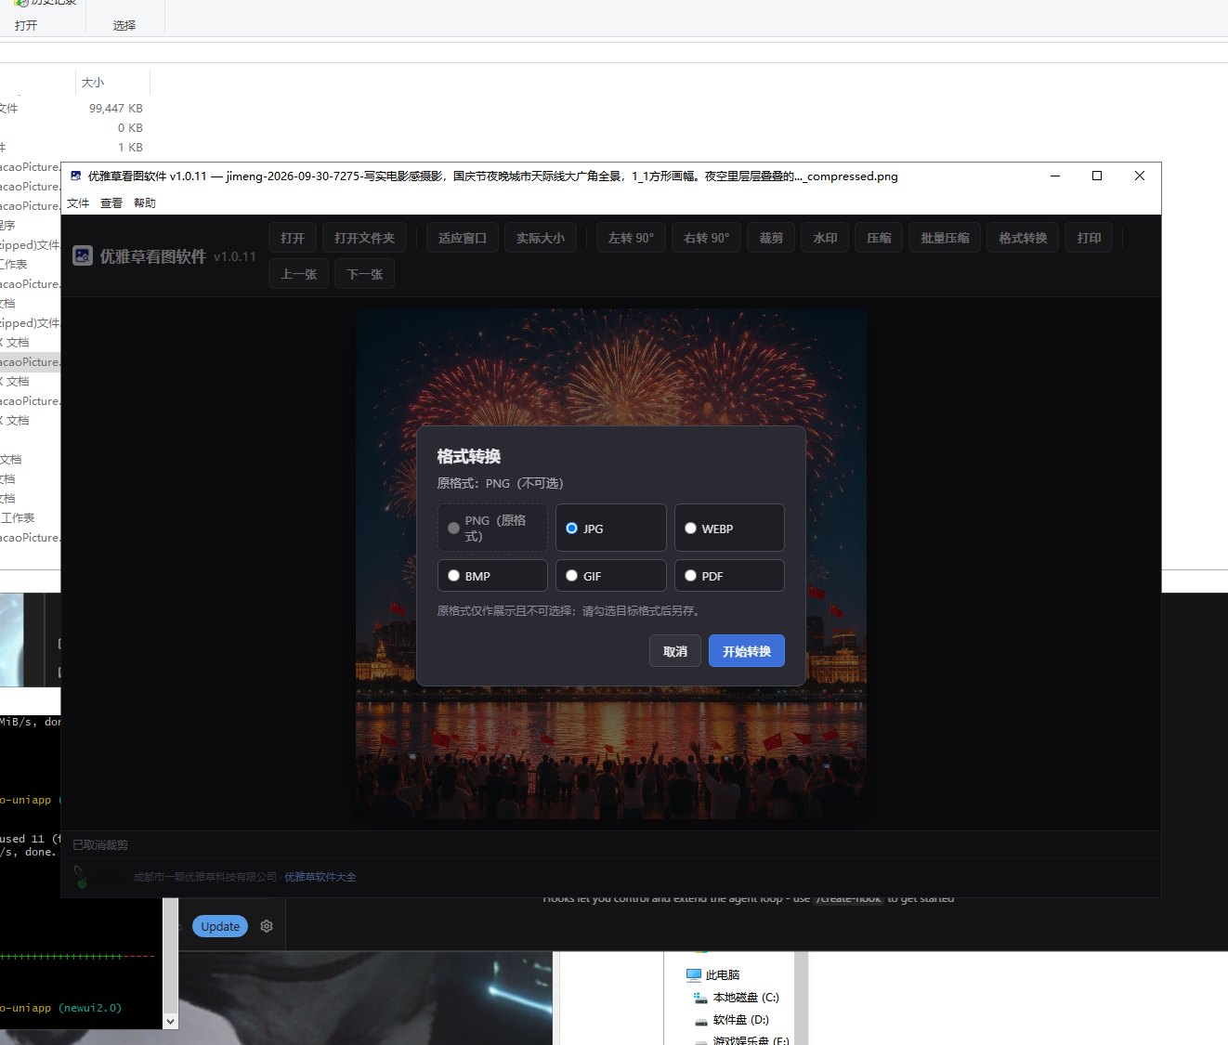Click the 打开 toolbar button in the viewer
The height and width of the screenshot is (1045, 1228).
click(293, 238)
